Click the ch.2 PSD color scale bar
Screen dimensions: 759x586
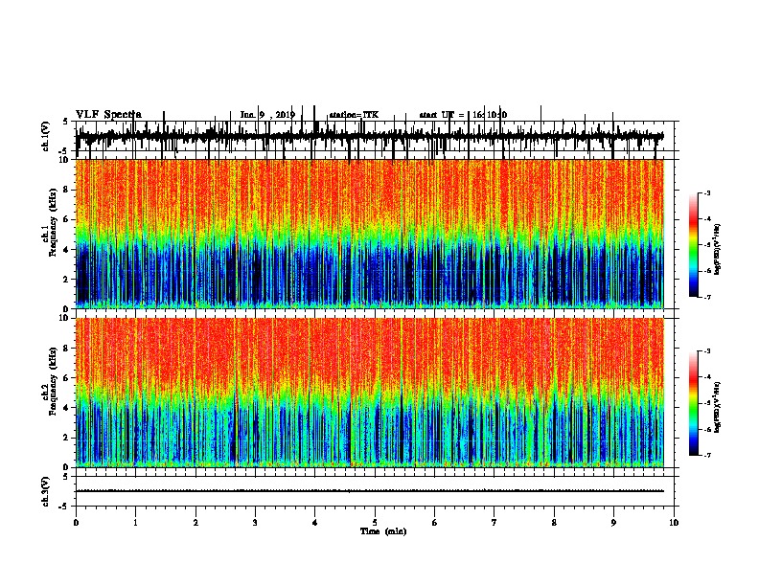click(x=693, y=403)
